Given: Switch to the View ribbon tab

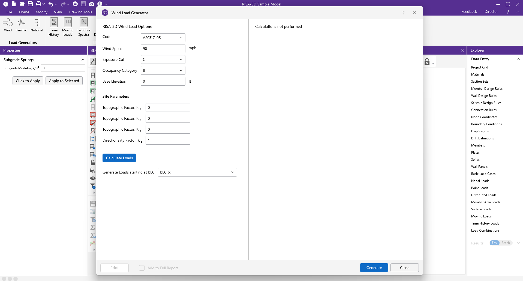Looking at the screenshot, I should pos(58,12).
